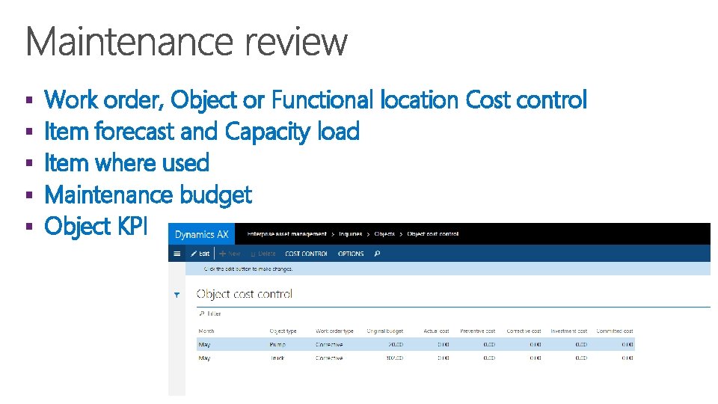Click 'May' in the Pump row
The width and height of the screenshot is (718, 404).
pyautogui.click(x=204, y=344)
